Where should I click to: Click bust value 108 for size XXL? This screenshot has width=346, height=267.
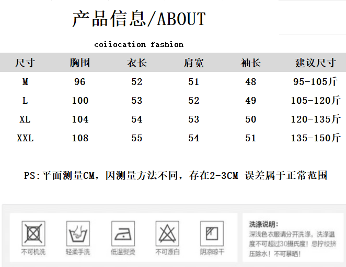80,138
